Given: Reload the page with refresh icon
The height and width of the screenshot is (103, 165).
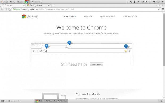Looking at the screenshot, I should (x=10, y=9).
